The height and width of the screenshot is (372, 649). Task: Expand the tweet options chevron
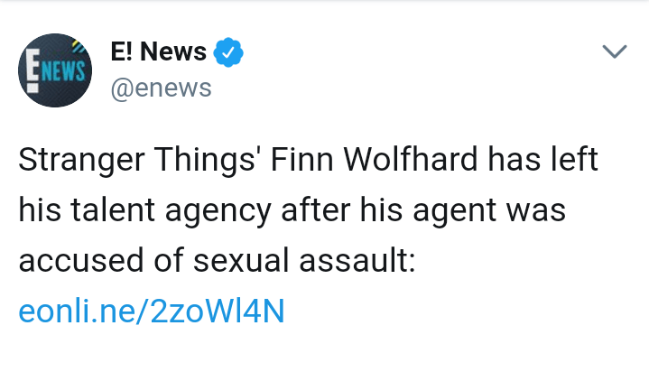click(614, 51)
